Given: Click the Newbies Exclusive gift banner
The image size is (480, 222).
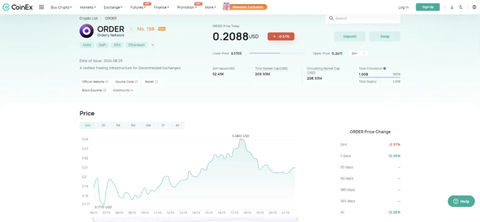Looking at the screenshot, I should [x=245, y=7].
